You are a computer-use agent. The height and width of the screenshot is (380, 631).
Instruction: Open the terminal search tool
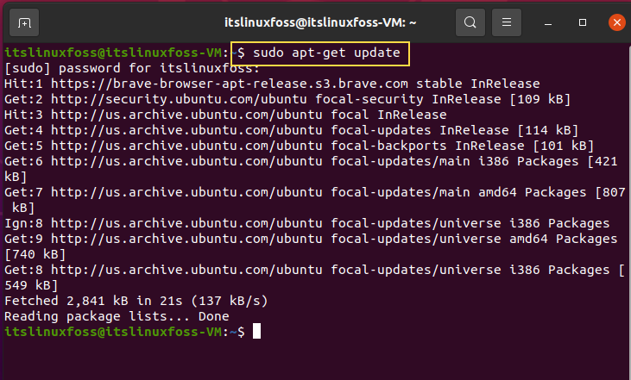[x=470, y=22]
